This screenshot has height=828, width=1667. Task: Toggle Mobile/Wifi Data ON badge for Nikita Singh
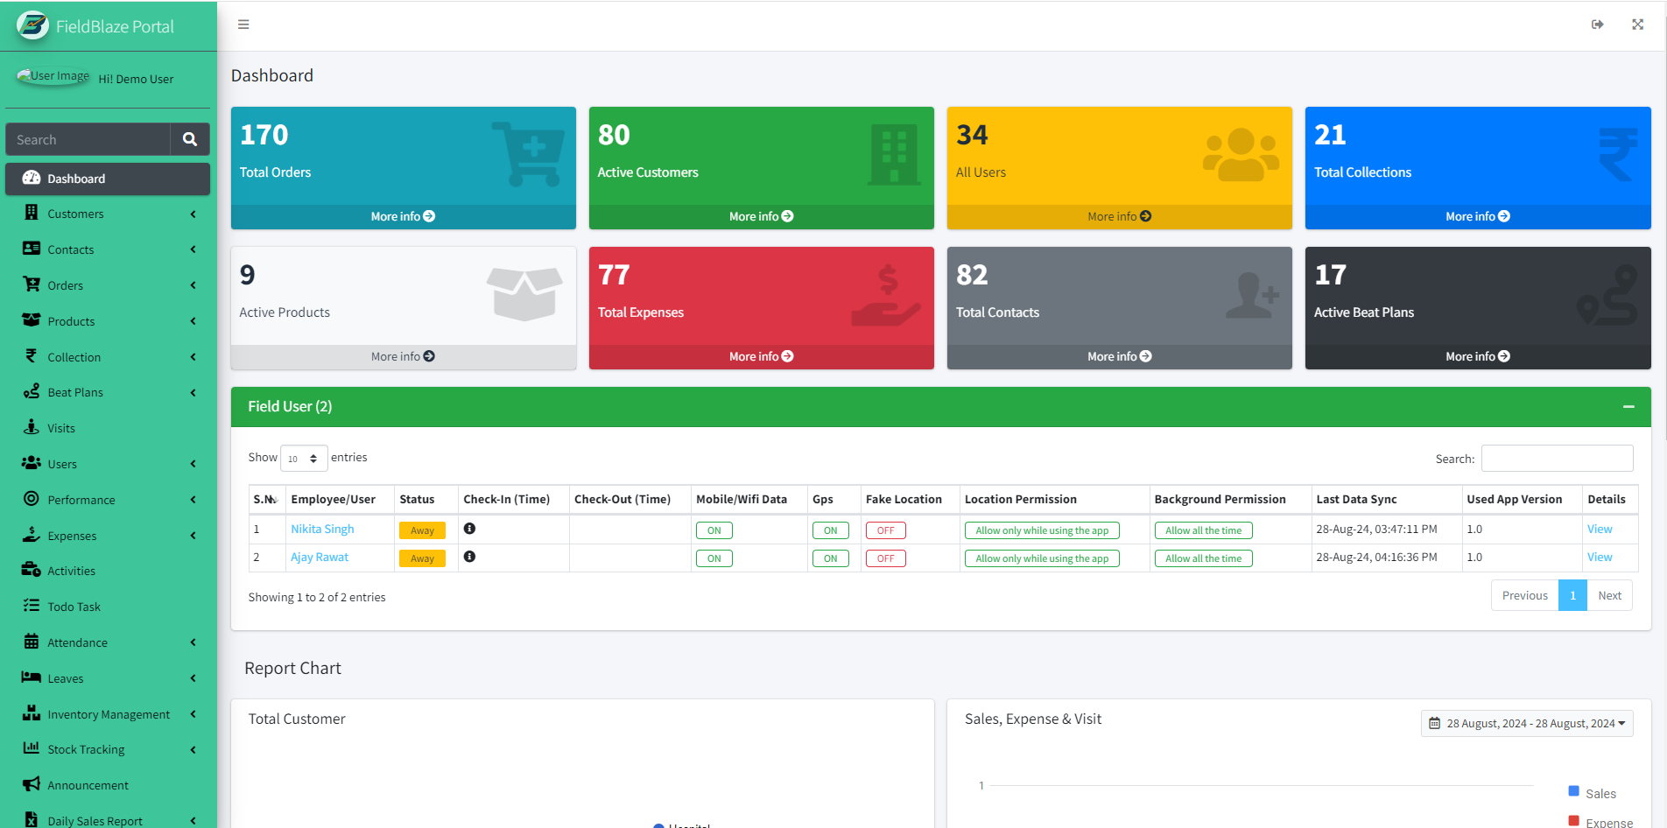point(714,530)
